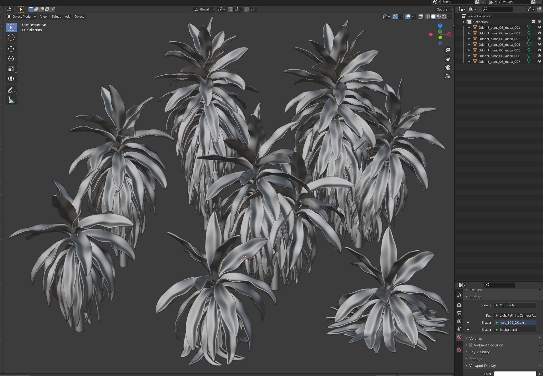
Task: Open the Object Mode dropdown
Action: (22, 16)
